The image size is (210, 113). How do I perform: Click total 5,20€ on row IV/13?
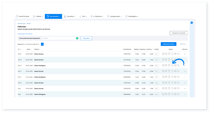[x=151, y=66]
